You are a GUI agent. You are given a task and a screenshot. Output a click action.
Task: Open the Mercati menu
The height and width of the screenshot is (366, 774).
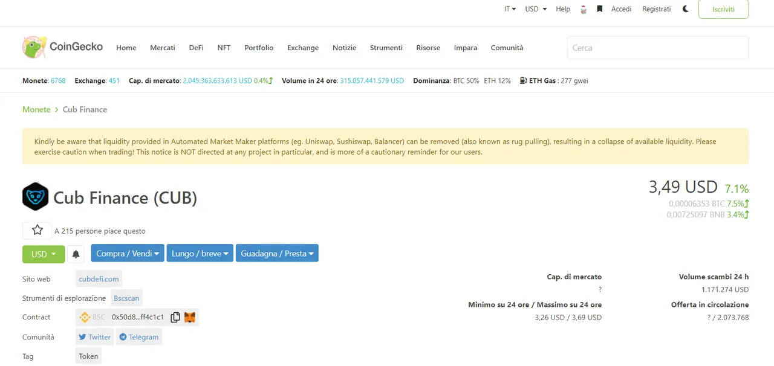(163, 48)
